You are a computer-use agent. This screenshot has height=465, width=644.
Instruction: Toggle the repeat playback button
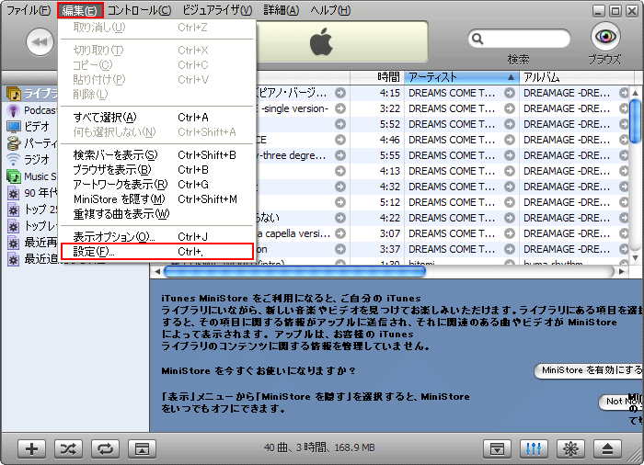pyautogui.click(x=104, y=448)
